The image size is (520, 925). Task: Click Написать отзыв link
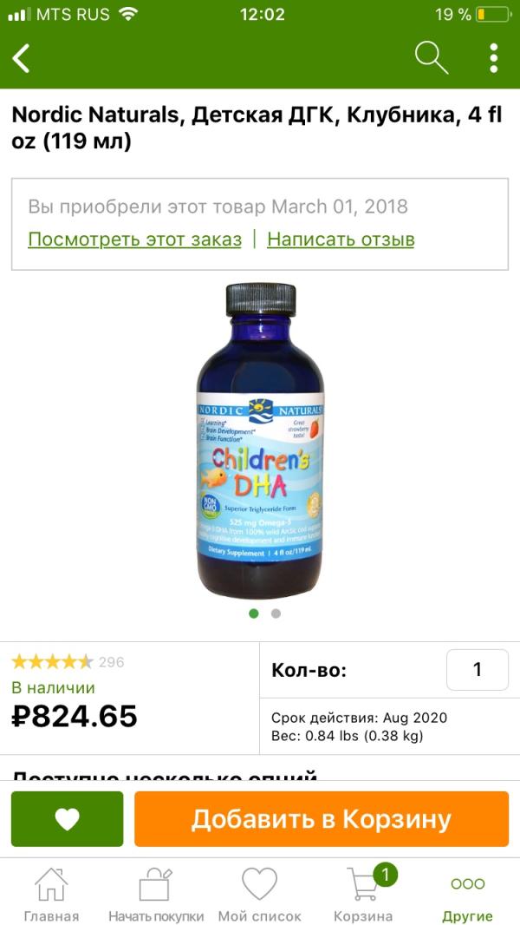(341, 239)
